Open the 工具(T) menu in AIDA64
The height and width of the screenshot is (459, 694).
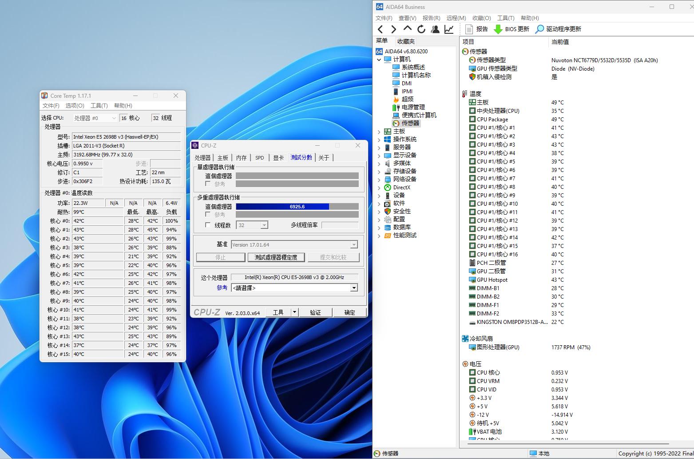pos(505,18)
